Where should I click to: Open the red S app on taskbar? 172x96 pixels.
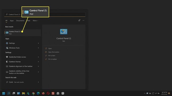53,93
